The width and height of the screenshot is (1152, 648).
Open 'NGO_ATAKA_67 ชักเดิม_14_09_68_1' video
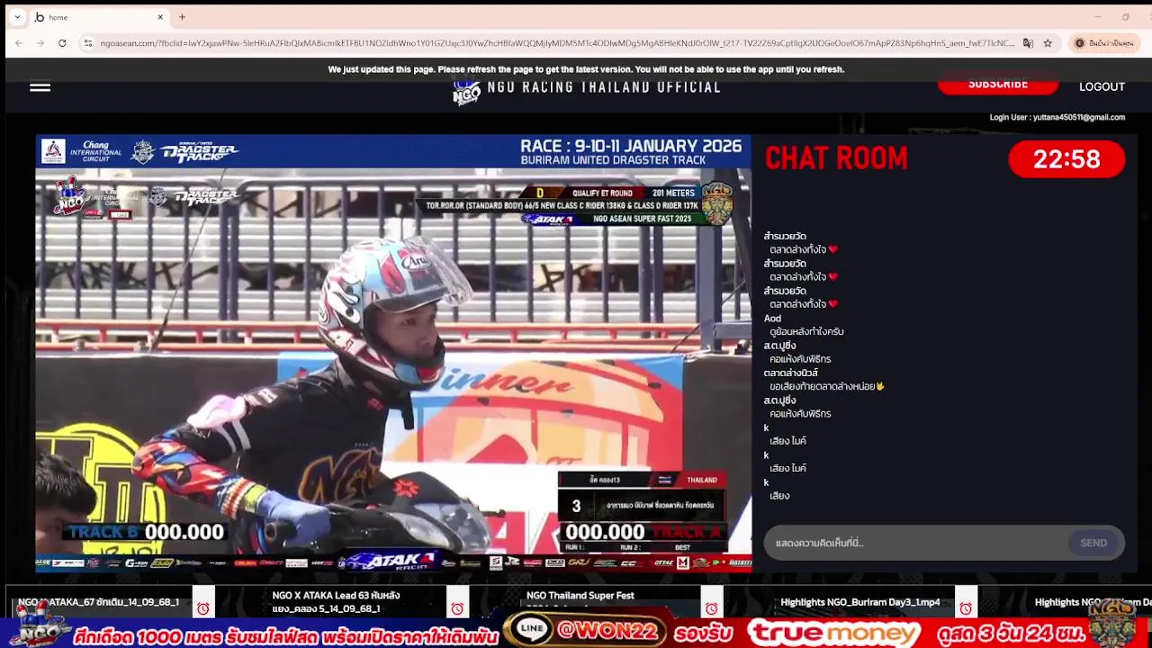(99, 602)
